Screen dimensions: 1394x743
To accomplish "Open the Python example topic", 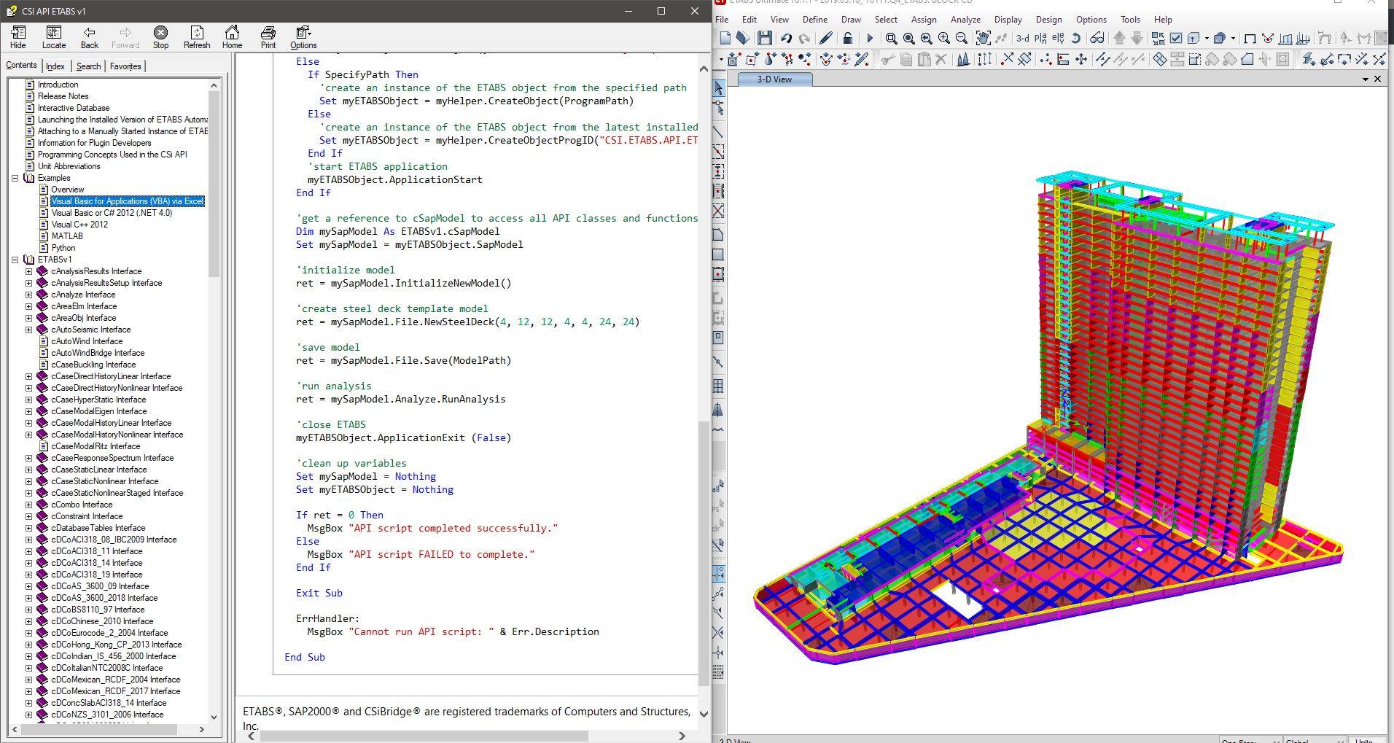I will (63, 248).
